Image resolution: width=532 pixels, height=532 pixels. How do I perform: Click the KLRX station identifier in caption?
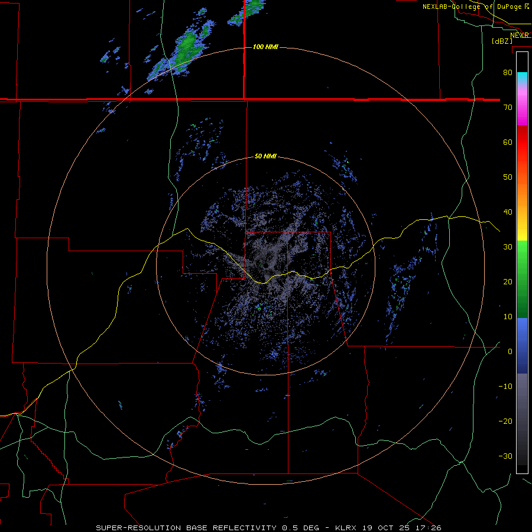coord(347,528)
